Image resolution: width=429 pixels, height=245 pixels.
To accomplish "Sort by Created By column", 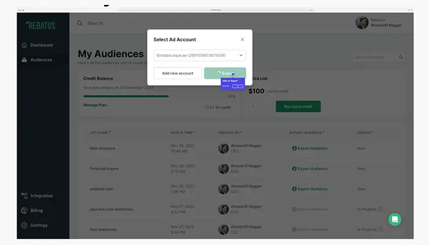I will click(x=230, y=133).
